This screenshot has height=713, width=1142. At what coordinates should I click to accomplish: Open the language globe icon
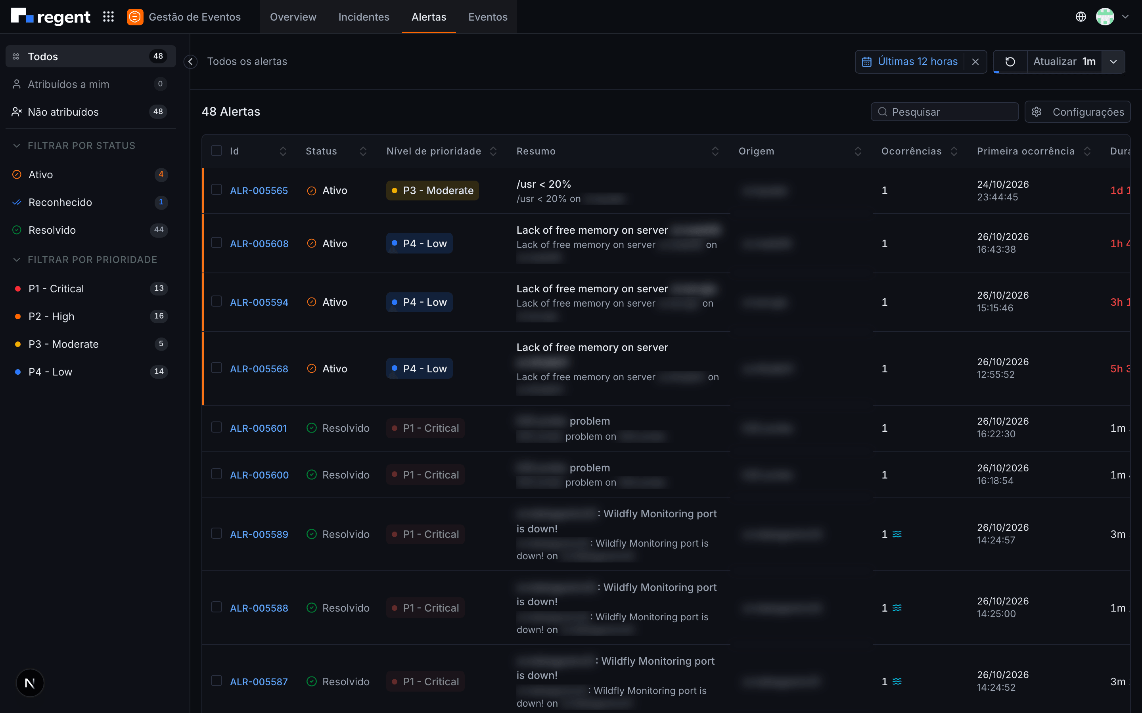pos(1081,17)
